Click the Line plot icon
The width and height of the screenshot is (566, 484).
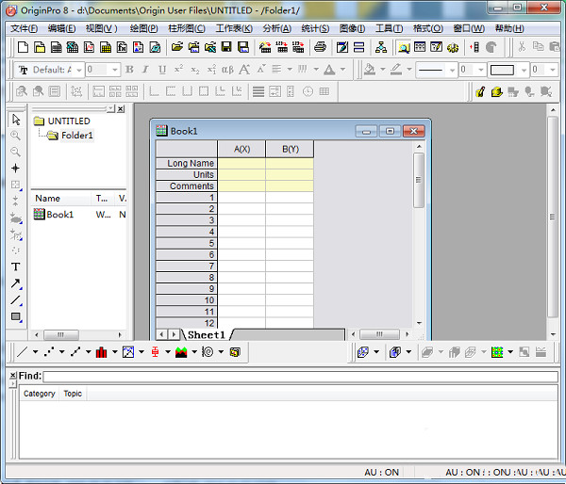click(x=23, y=352)
